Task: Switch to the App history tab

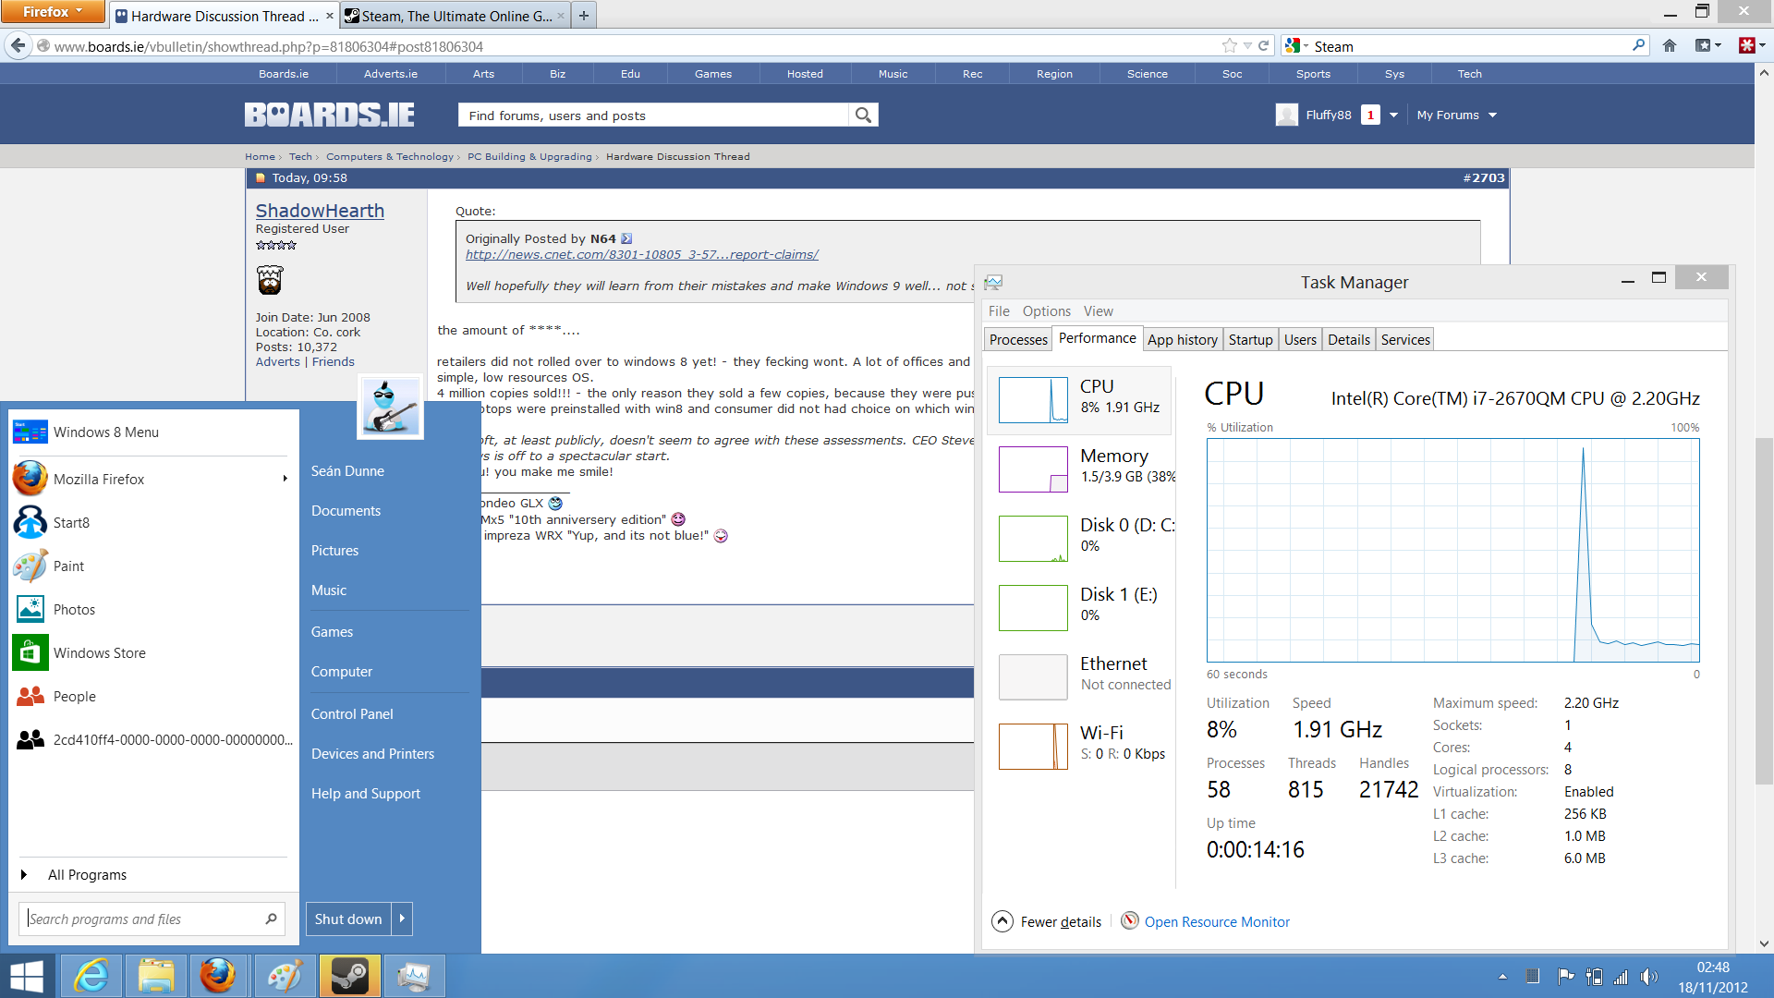Action: point(1183,339)
